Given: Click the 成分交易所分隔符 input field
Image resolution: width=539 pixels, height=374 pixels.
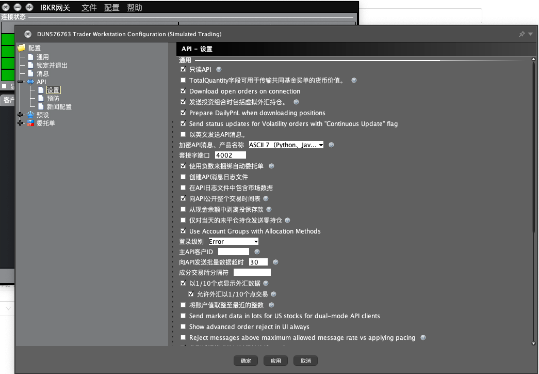Looking at the screenshot, I should (252, 272).
